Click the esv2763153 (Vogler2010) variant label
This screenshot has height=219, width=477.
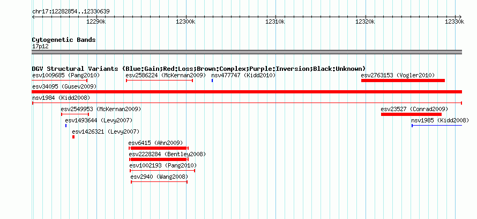pos(398,75)
